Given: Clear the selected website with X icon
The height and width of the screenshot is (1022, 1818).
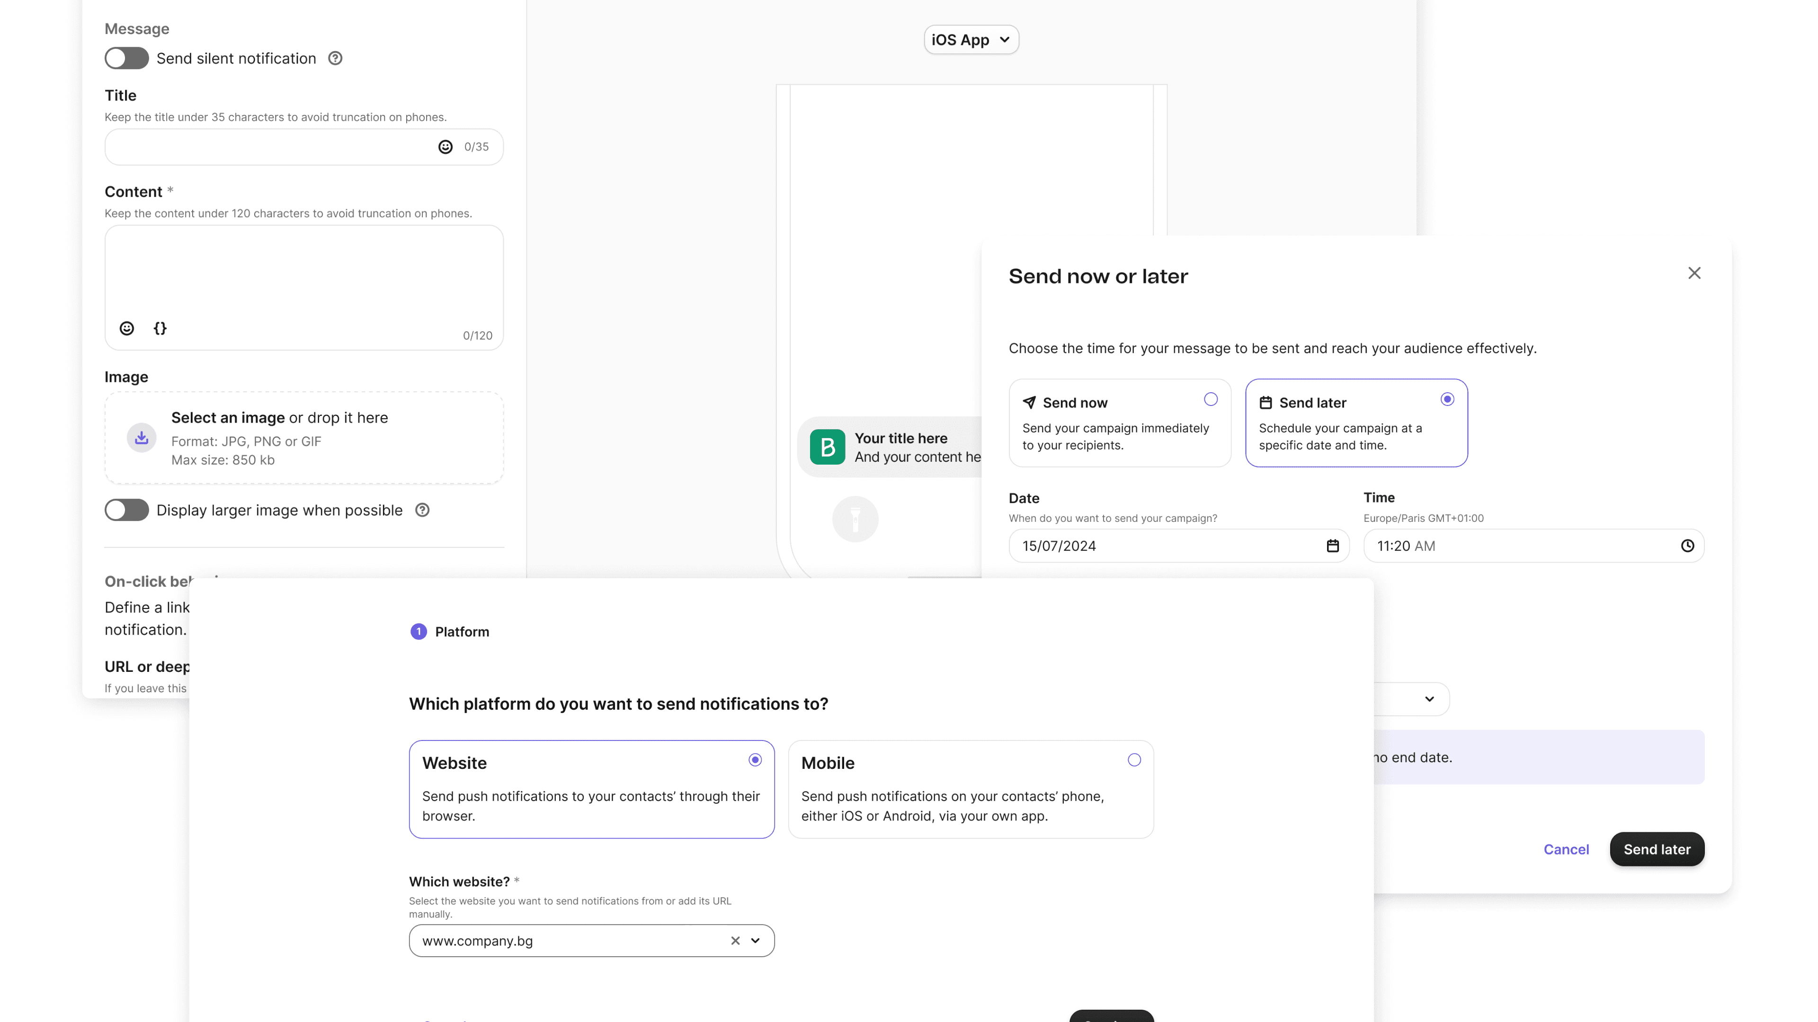Looking at the screenshot, I should coord(735,941).
